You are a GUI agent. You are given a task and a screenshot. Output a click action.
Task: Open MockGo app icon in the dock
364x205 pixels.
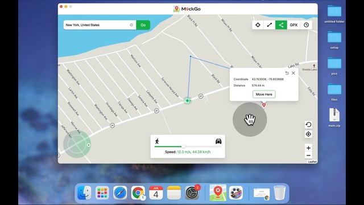(218, 192)
